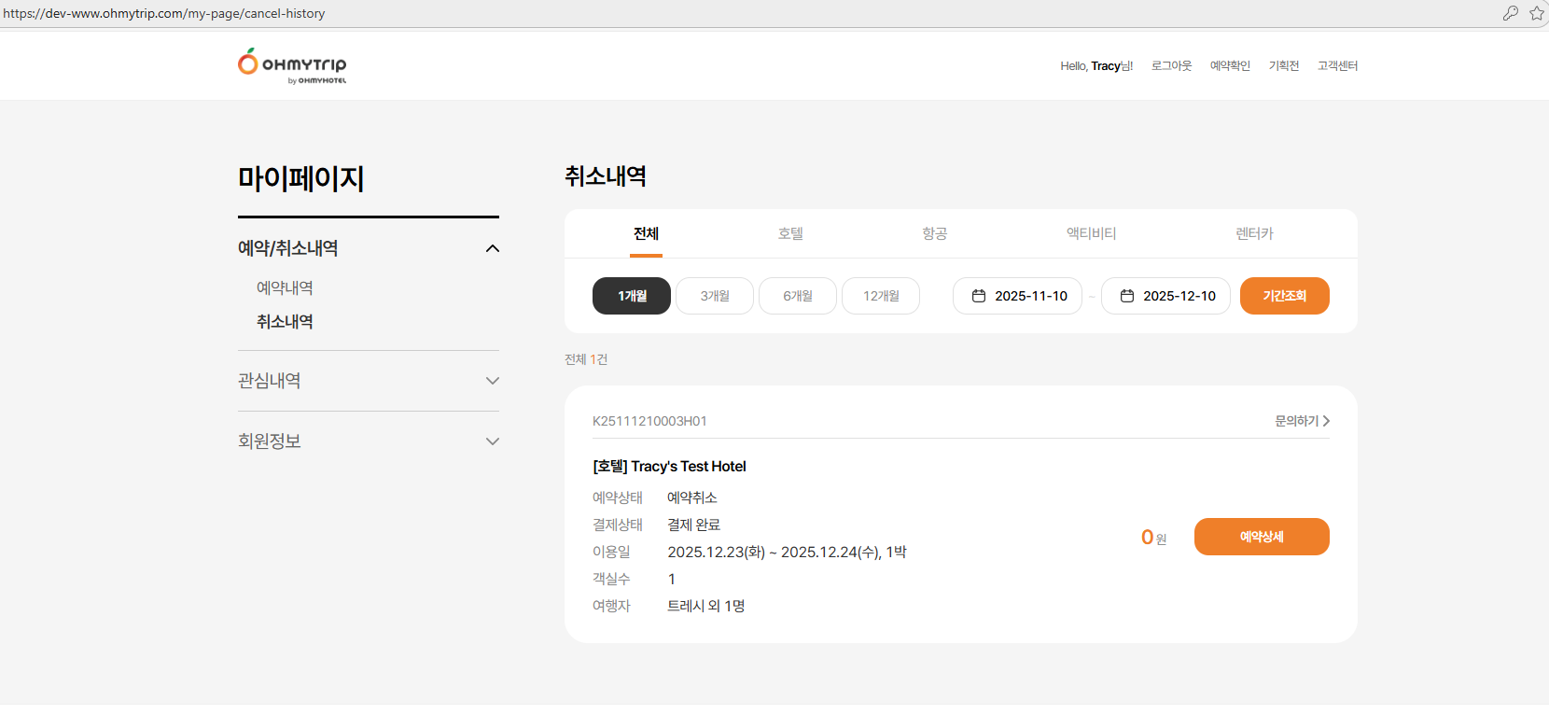Click the key icon in address bar

(x=1511, y=13)
